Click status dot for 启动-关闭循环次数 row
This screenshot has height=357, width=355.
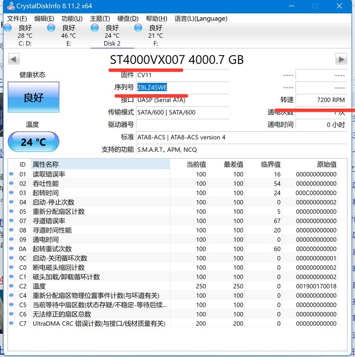coord(11,258)
